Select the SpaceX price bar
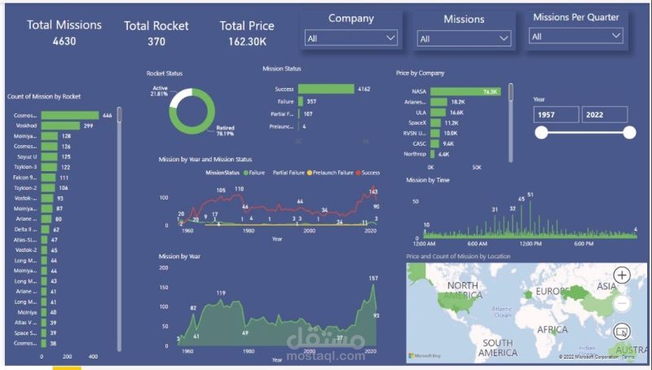Image resolution: width=652 pixels, height=370 pixels. pyautogui.click(x=435, y=122)
